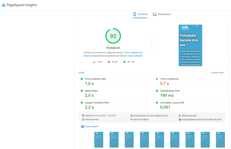Switch to the Komórka tab
This screenshot has height=149, width=231.
pyautogui.click(x=140, y=14)
